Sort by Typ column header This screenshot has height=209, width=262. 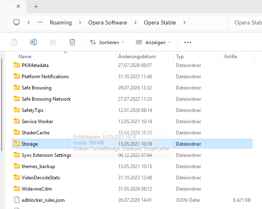pos(180,57)
